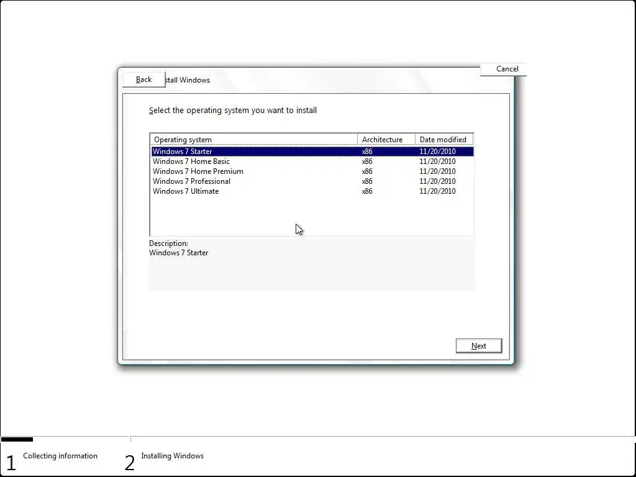Screen dimensions: 636x477
Task: Sort by Operating system column header
Action: (254, 140)
